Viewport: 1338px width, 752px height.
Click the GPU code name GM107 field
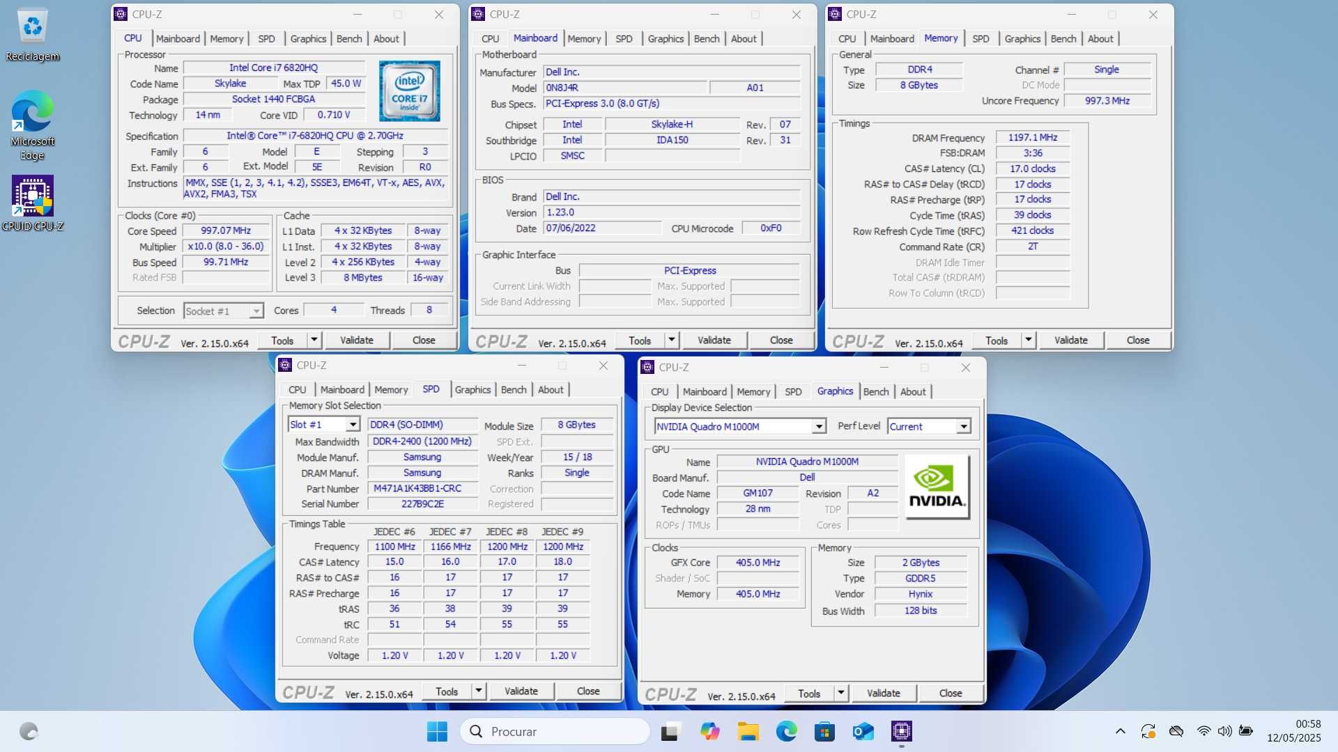coord(758,493)
